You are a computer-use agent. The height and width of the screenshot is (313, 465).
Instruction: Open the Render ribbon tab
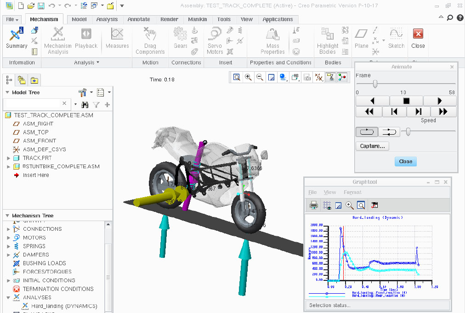[x=170, y=19]
